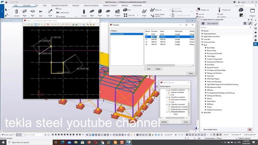Screen dimensions: 258x145
Task: Choose the Footing tool
Action: (x=117, y=13)
